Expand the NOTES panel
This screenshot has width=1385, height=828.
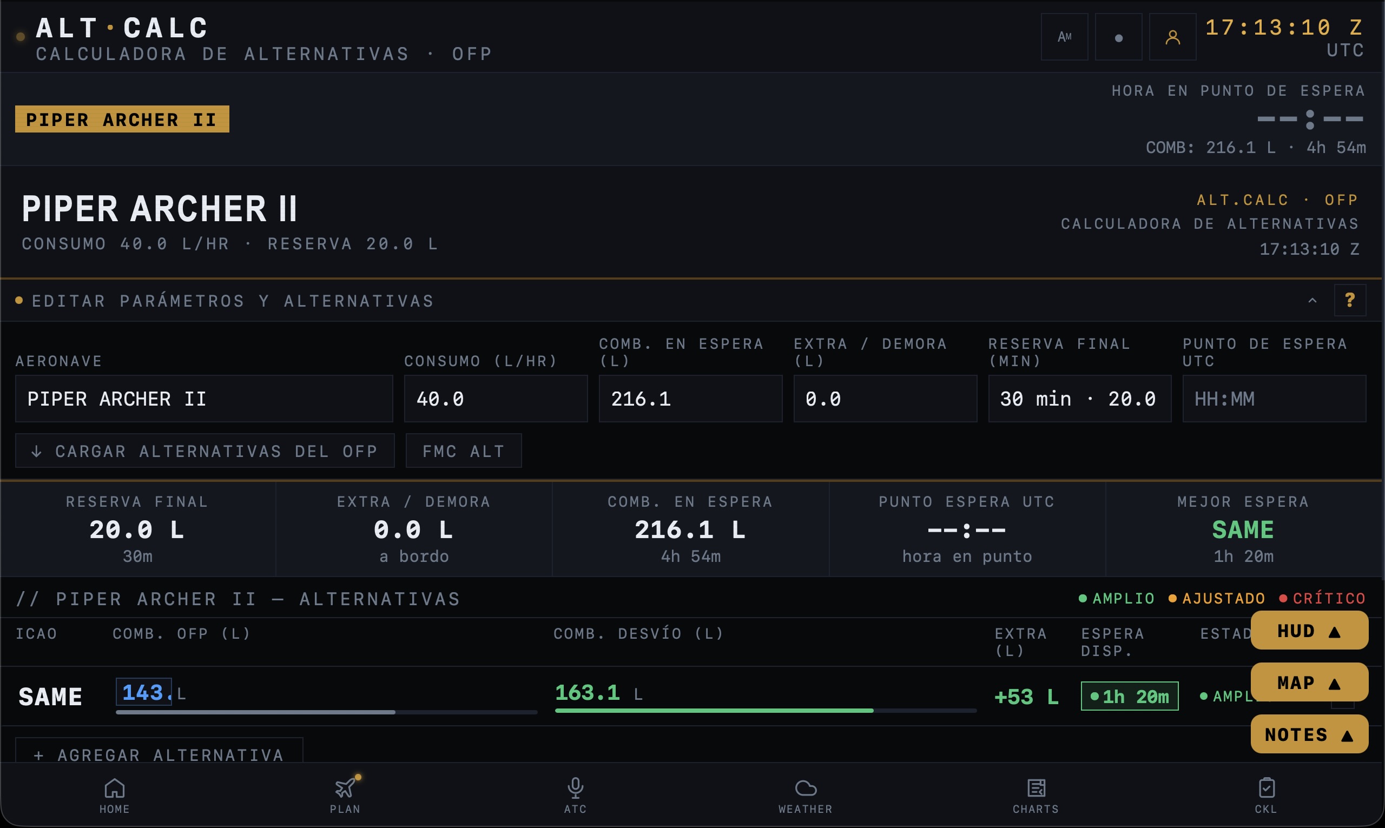click(x=1309, y=734)
